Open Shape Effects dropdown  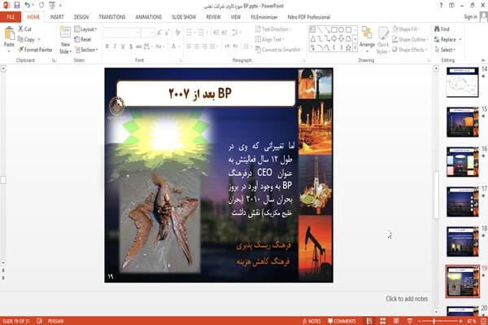(409, 50)
